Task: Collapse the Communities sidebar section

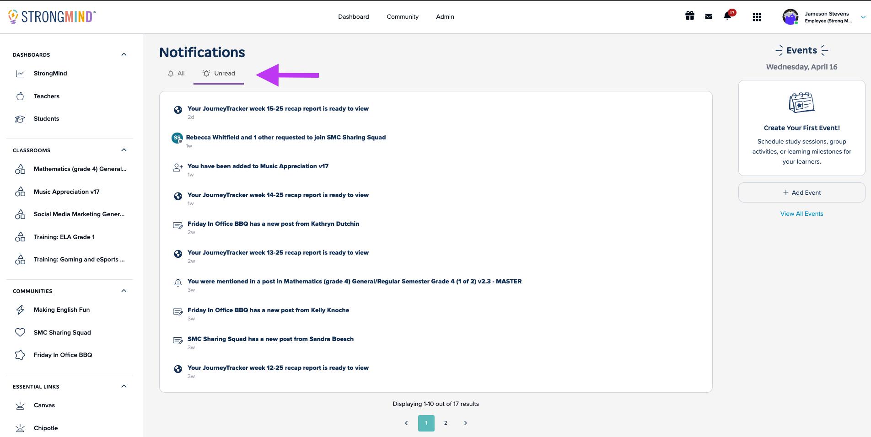Action: click(124, 291)
